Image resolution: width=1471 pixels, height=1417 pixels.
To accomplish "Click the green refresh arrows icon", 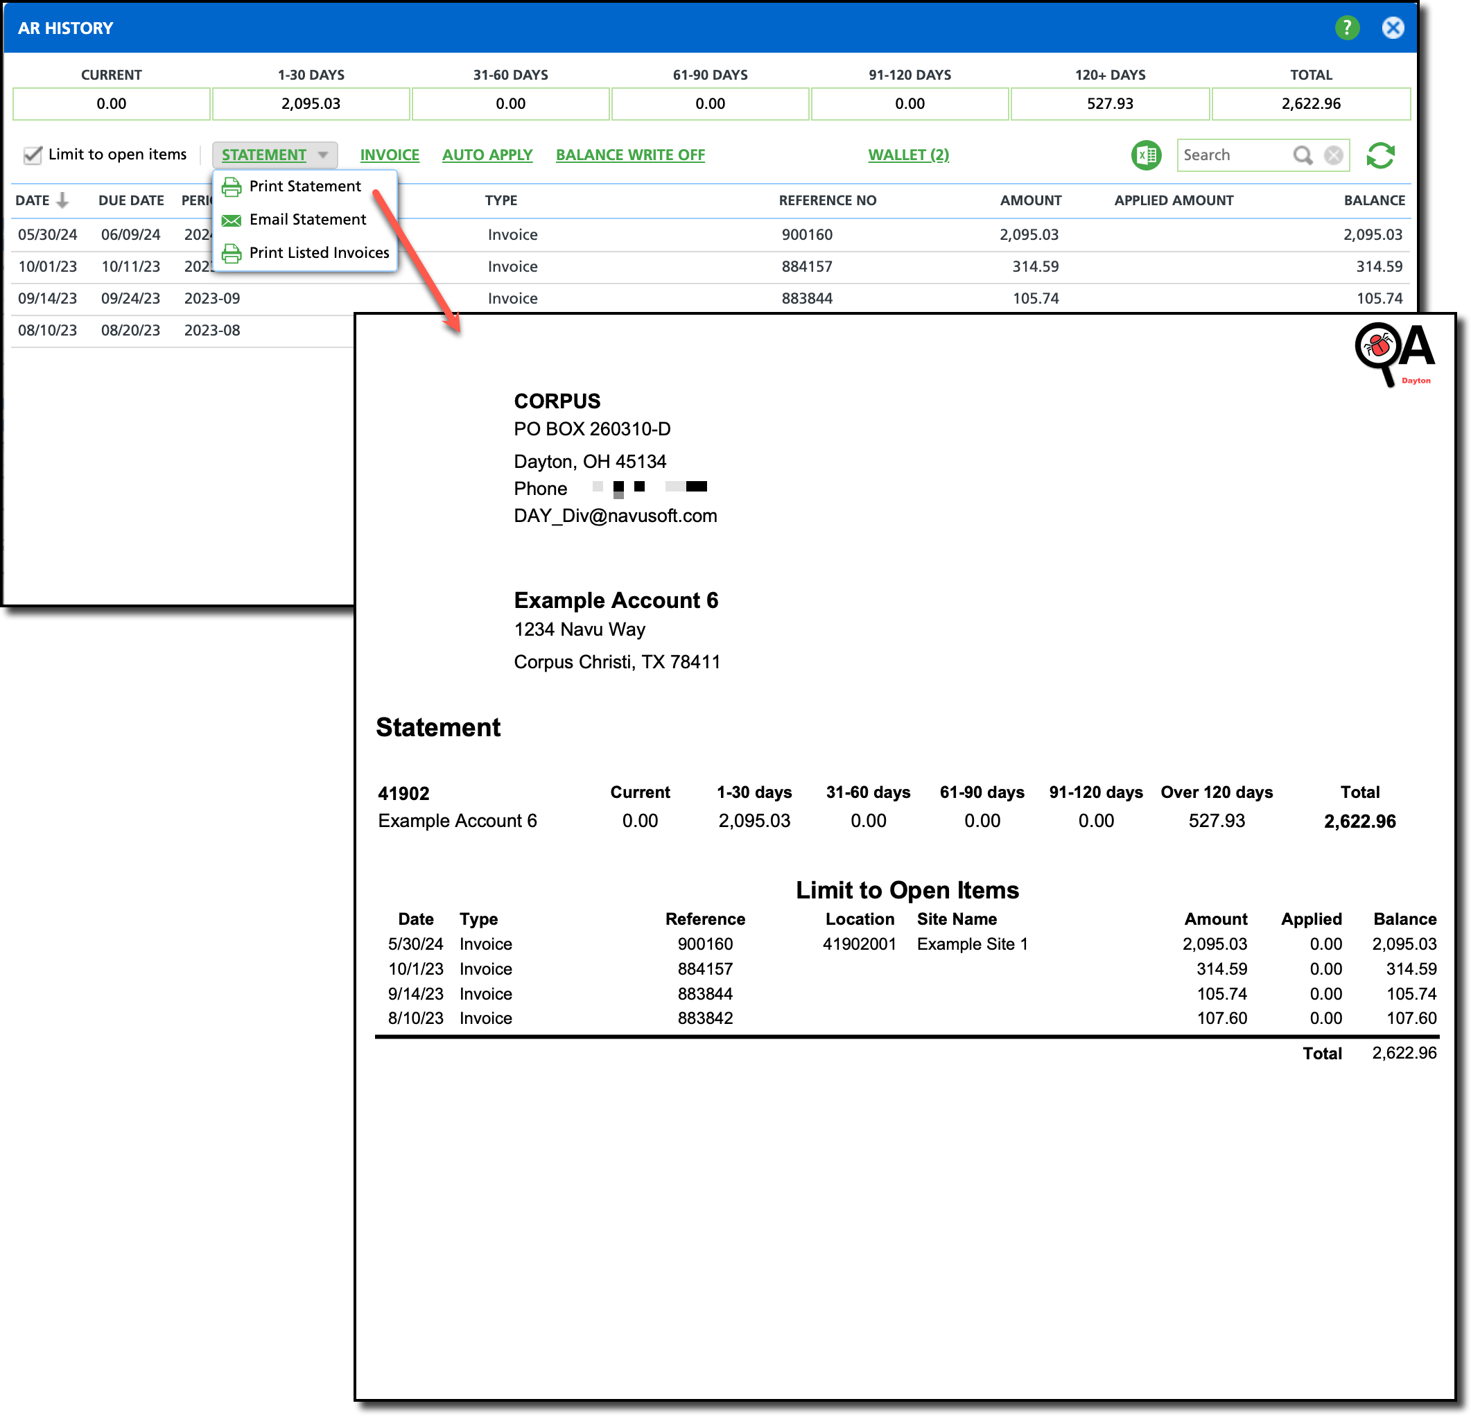I will (x=1379, y=155).
